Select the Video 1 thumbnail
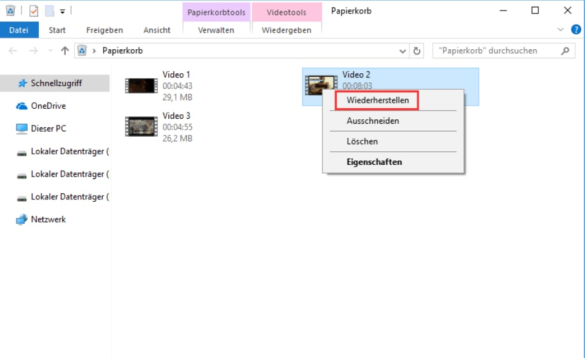Image resolution: width=585 pixels, height=358 pixels. click(x=141, y=86)
